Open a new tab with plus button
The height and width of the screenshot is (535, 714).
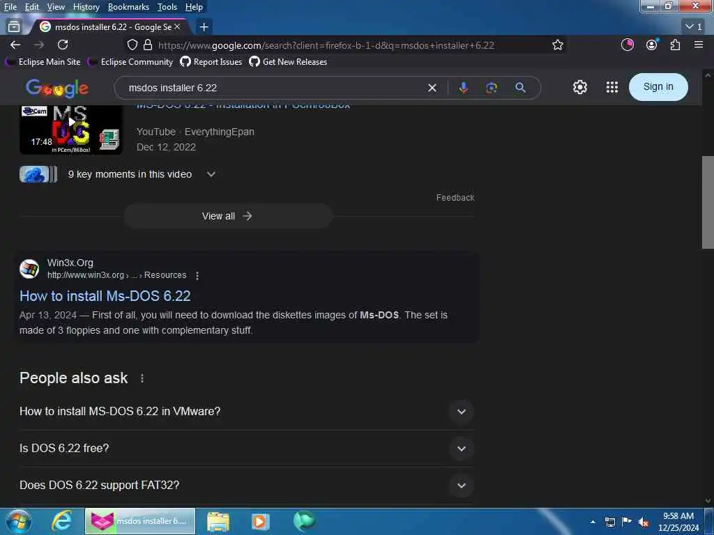tap(204, 27)
